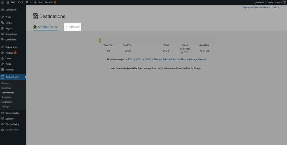Click the storage usage progress bar
This screenshot has width=287, height=145.
pos(156,40)
